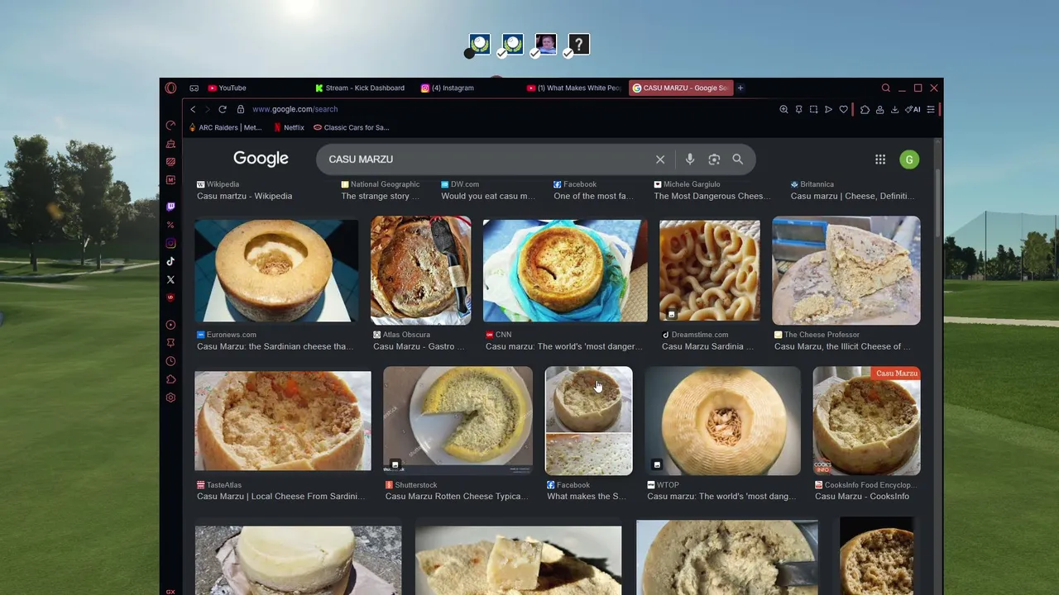Open the pinboards pin icon in sidebar
This screenshot has width=1059, height=595.
click(170, 343)
